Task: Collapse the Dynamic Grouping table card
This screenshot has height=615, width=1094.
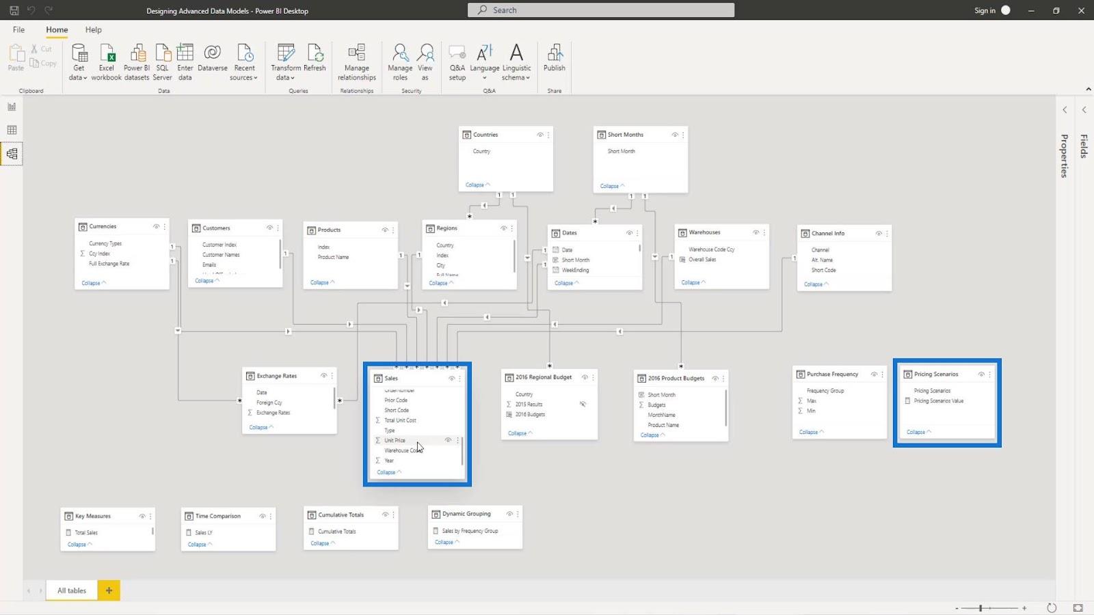Action: click(447, 542)
